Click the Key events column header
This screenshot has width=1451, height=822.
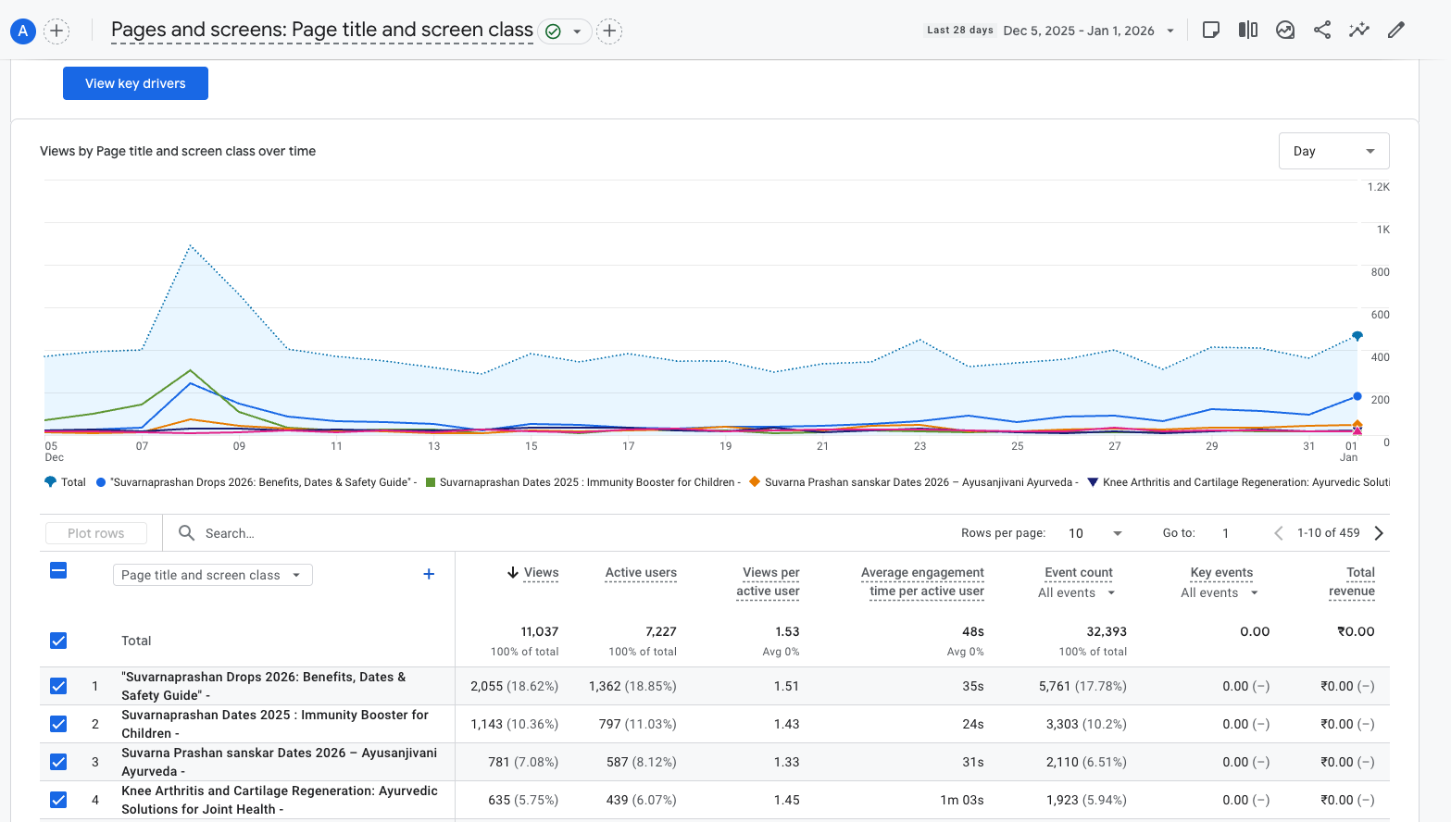1221,573
